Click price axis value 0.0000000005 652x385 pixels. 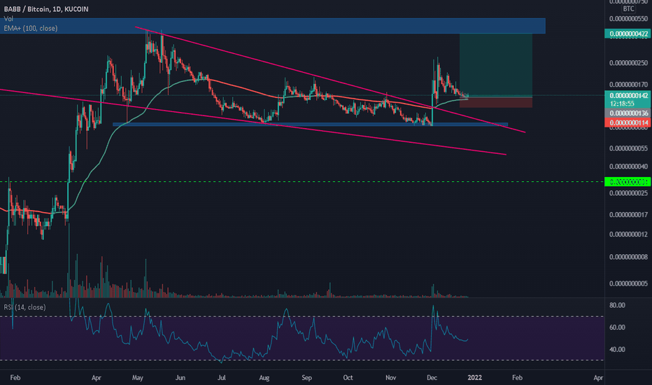628,284
